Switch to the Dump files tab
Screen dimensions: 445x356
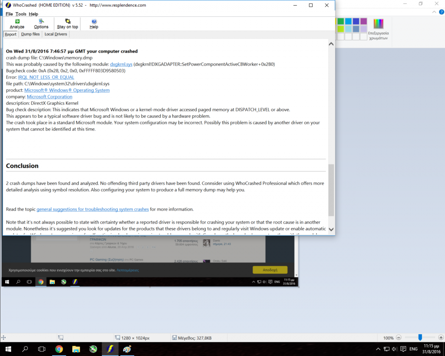click(30, 34)
